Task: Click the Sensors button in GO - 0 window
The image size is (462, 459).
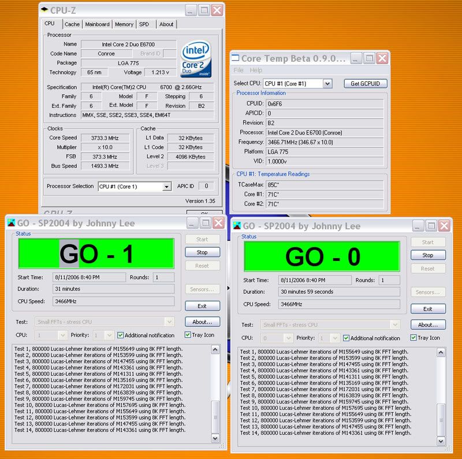Action: 428,292
